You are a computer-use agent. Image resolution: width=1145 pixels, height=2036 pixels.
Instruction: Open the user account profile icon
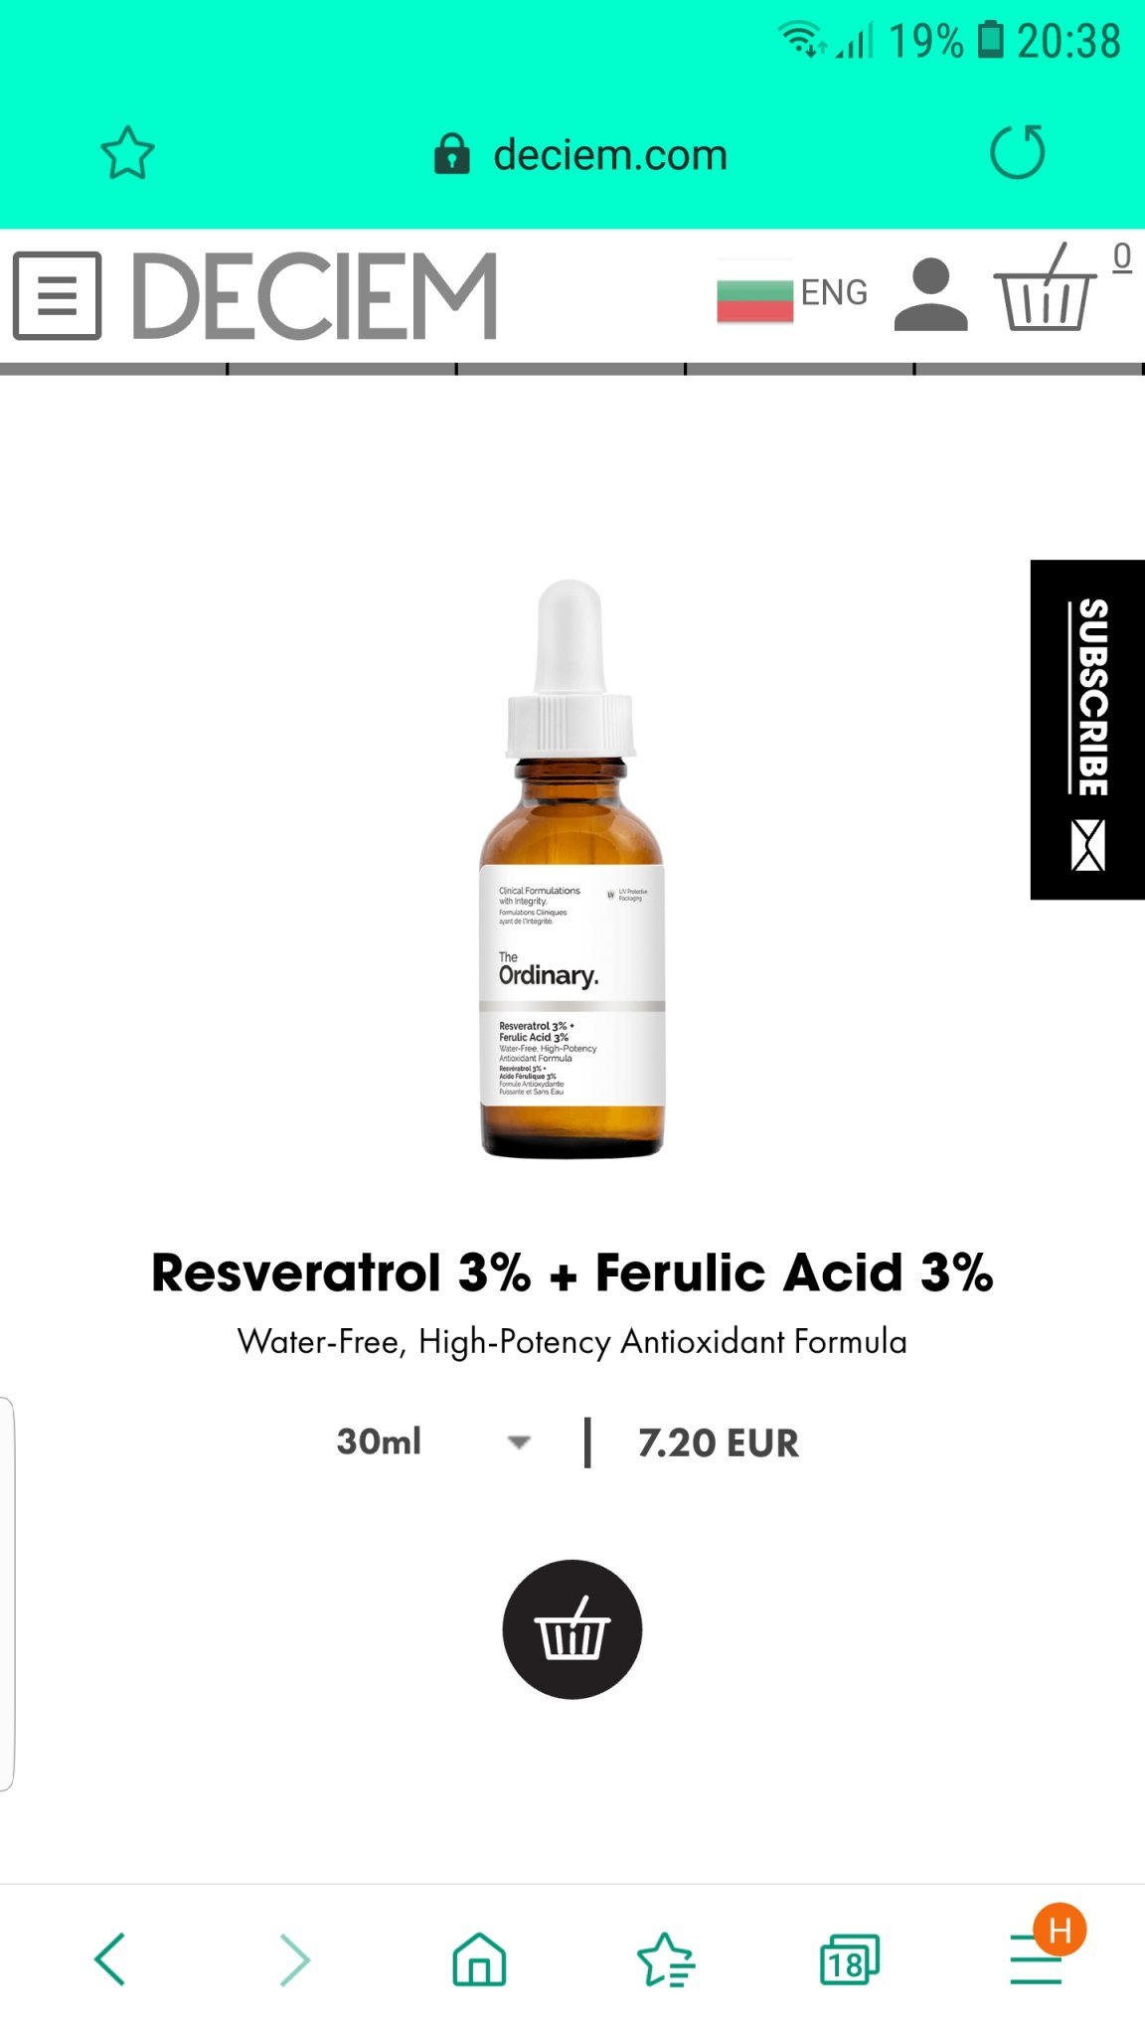[930, 294]
